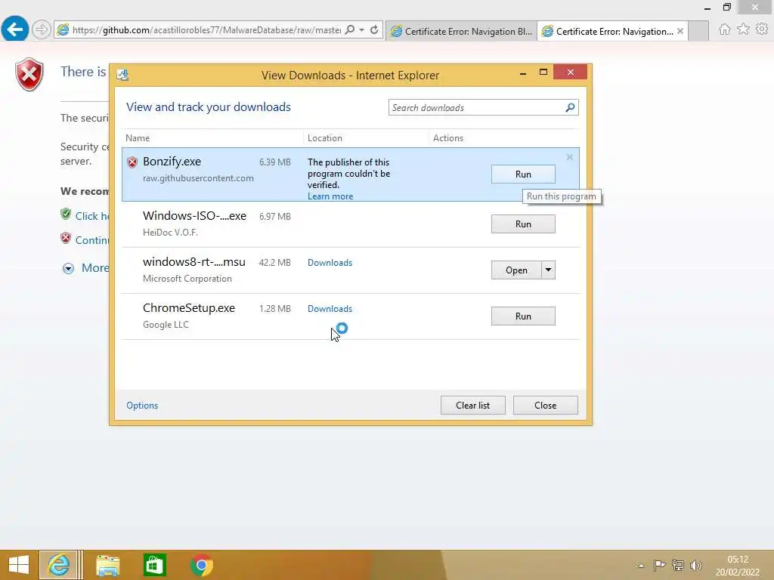Switch to first Certificate Error tab
This screenshot has height=580, width=774.
pos(461,31)
